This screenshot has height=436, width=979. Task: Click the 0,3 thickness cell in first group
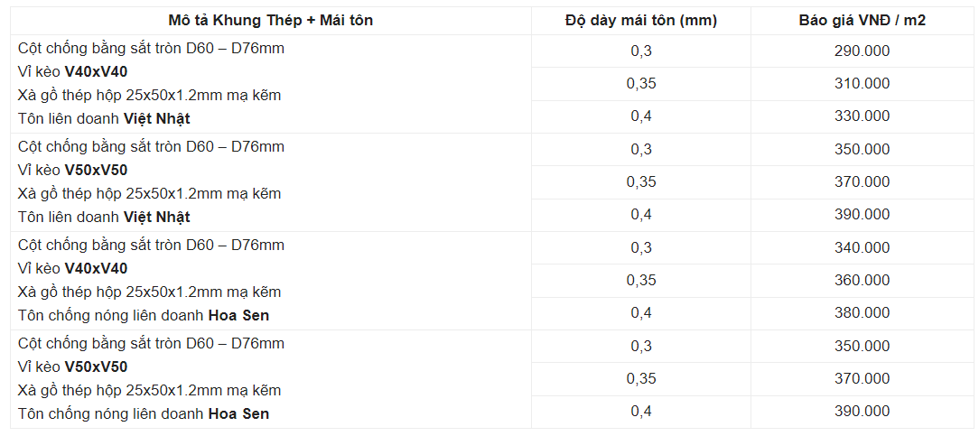(x=640, y=51)
